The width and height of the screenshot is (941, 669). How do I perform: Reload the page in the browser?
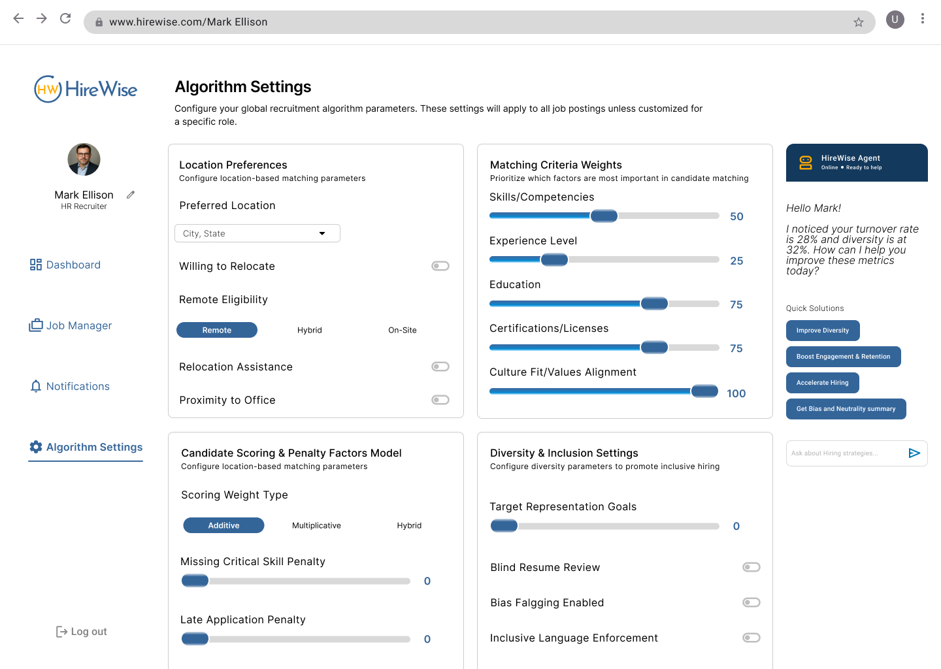click(65, 18)
